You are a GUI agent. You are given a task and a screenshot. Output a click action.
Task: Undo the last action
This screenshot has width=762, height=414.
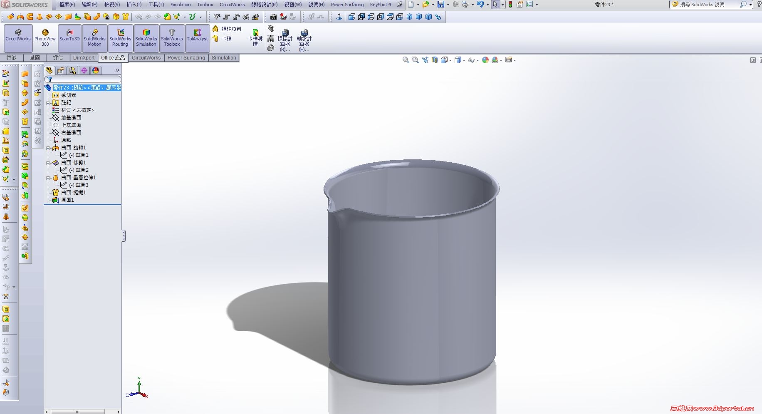(x=480, y=5)
